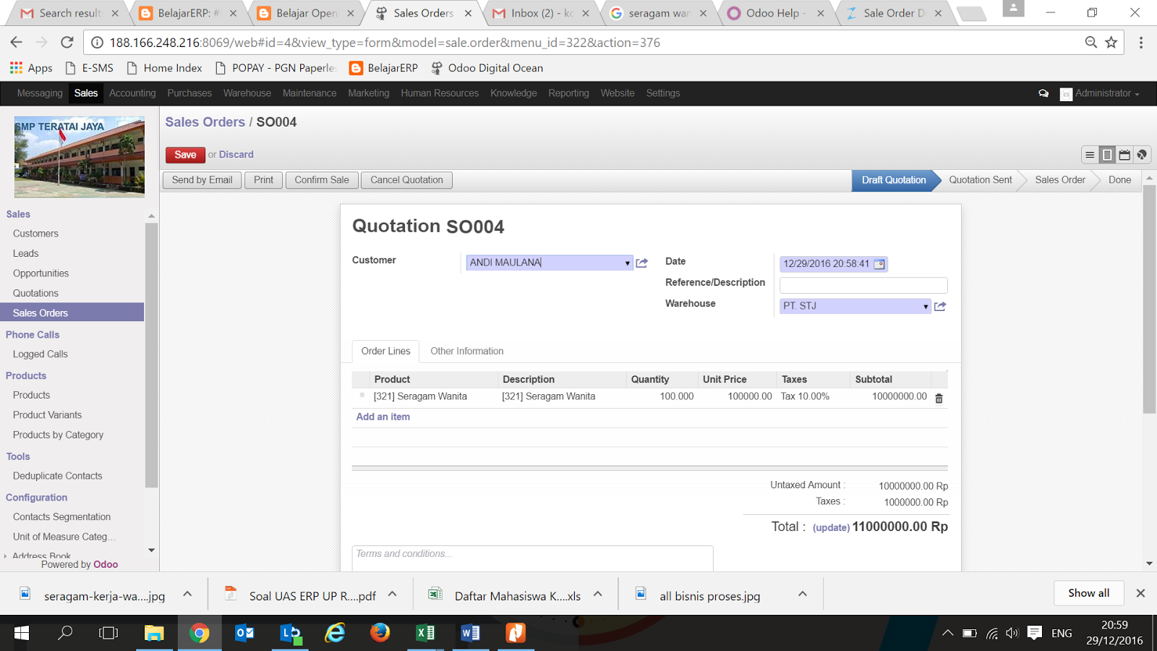1157x651 pixels.
Task: Launch Word from the taskbar
Action: [x=470, y=633]
